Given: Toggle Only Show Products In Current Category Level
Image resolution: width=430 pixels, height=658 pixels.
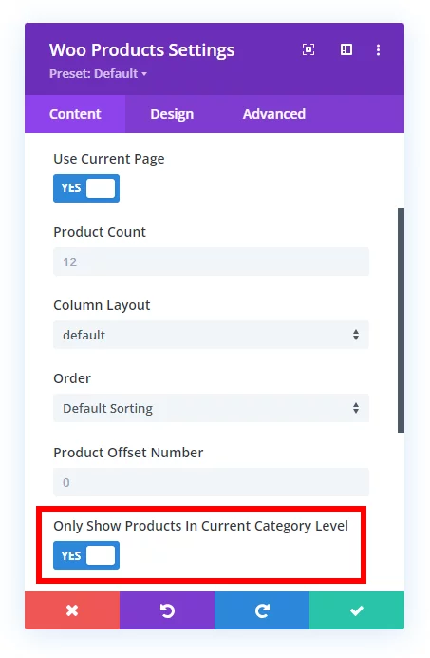Looking at the screenshot, I should pos(86,555).
